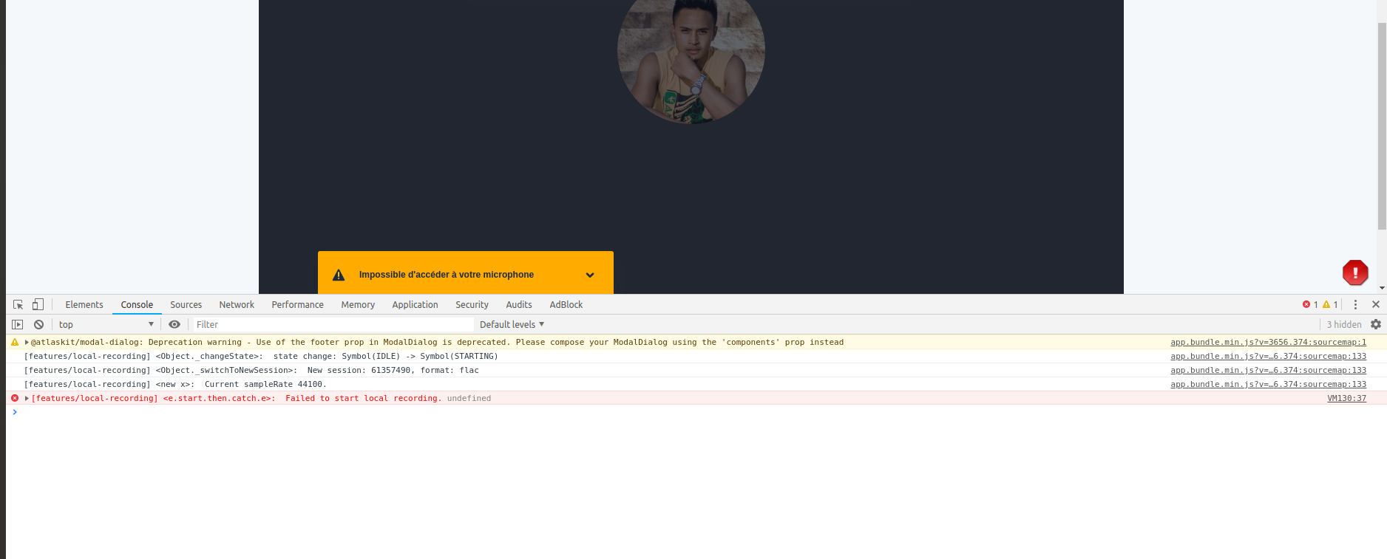Image resolution: width=1387 pixels, height=559 pixels.
Task: Switch to the Security tab
Action: point(472,304)
